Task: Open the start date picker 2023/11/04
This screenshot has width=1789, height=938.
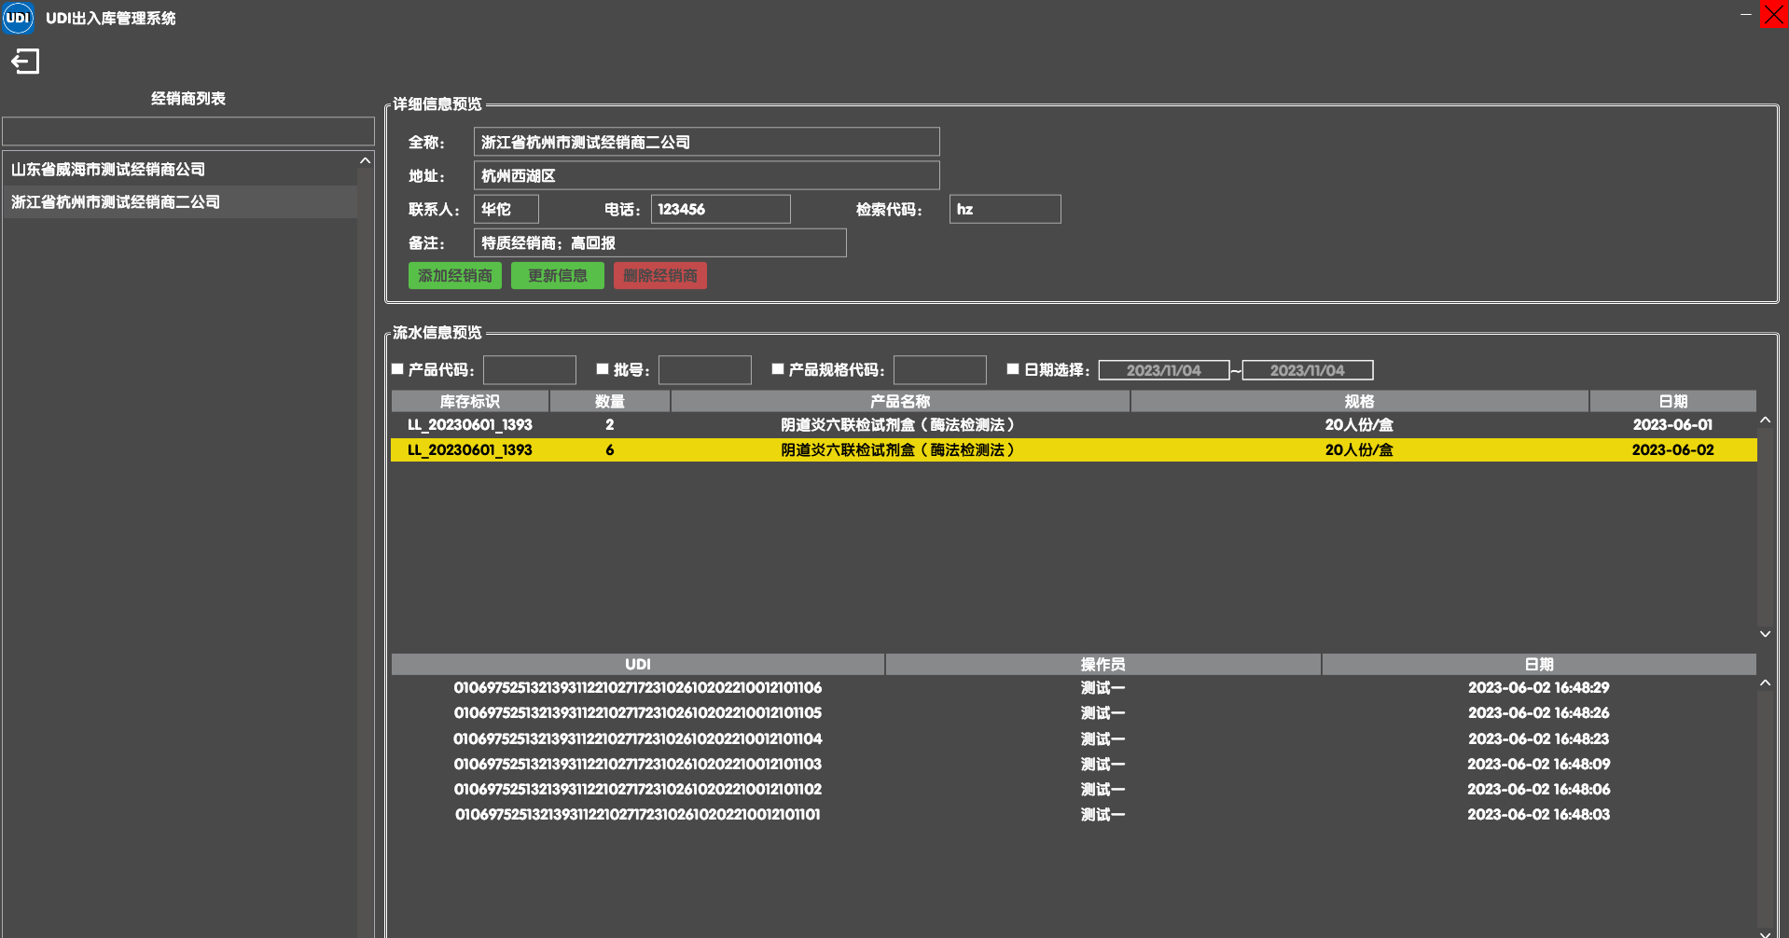Action: (x=1164, y=370)
